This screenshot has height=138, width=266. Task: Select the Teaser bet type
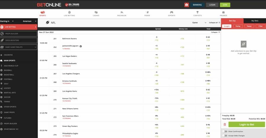(x=249, y=26)
